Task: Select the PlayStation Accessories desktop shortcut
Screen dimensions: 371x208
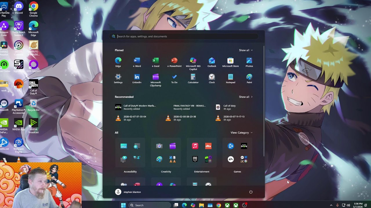Action: tap(19, 107)
